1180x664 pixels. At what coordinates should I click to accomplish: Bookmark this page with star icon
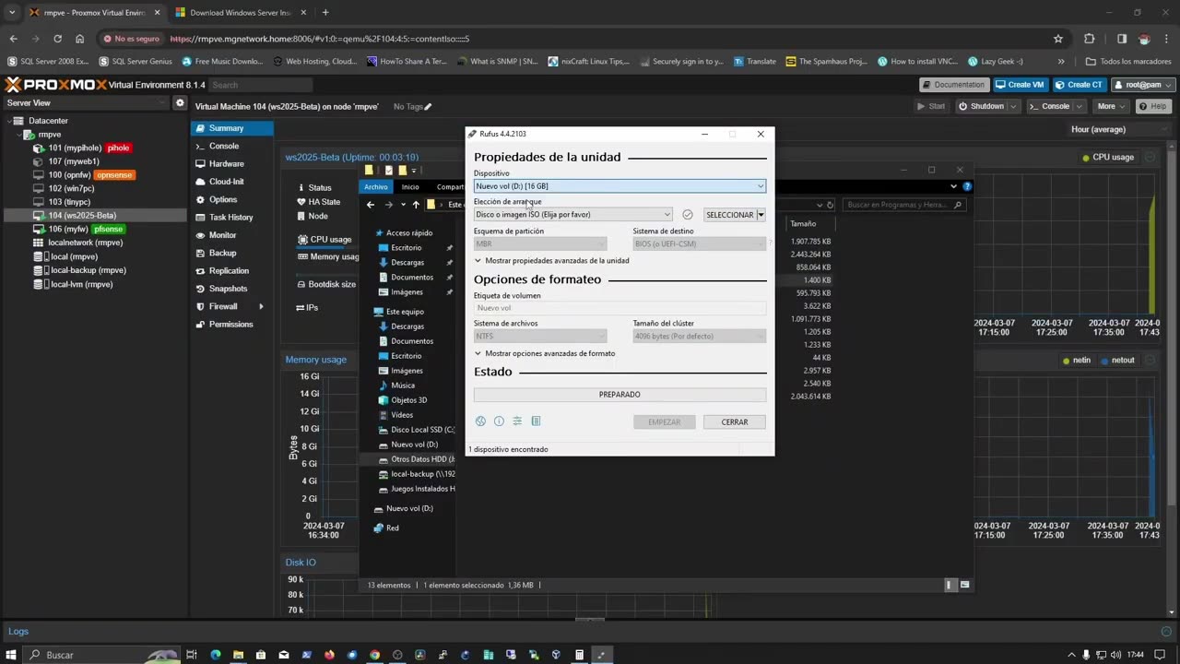1058,39
